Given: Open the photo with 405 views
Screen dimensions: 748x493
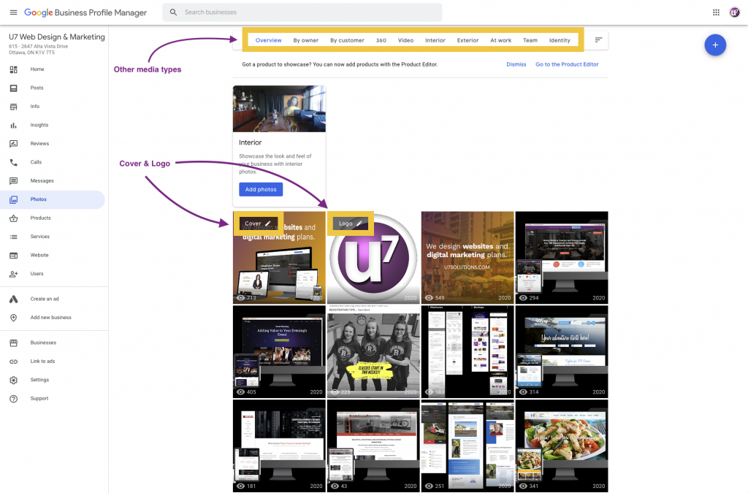Looking at the screenshot, I should click(x=279, y=352).
